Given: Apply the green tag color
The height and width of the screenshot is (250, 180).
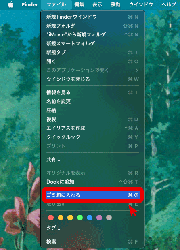Looking at the screenshot, I should pyautogui.click(x=80, y=218).
